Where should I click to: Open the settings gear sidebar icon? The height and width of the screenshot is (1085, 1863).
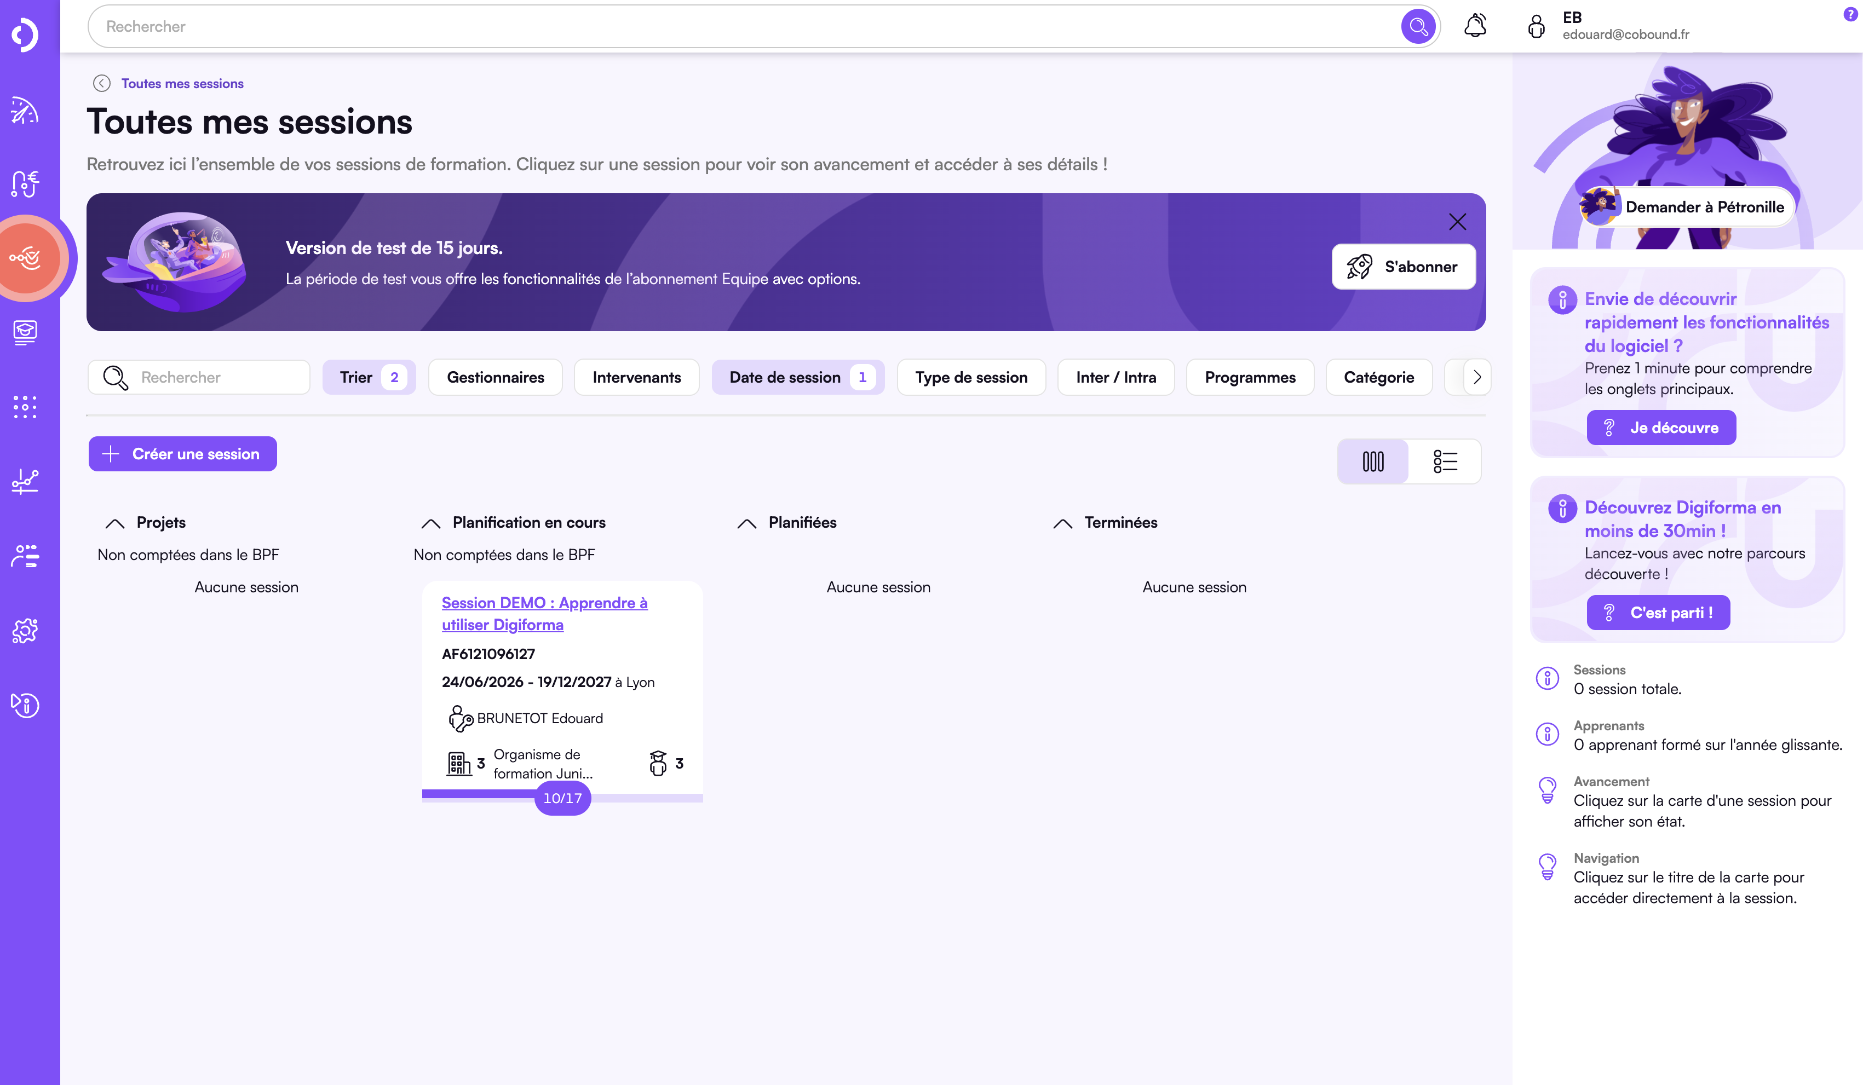25,631
